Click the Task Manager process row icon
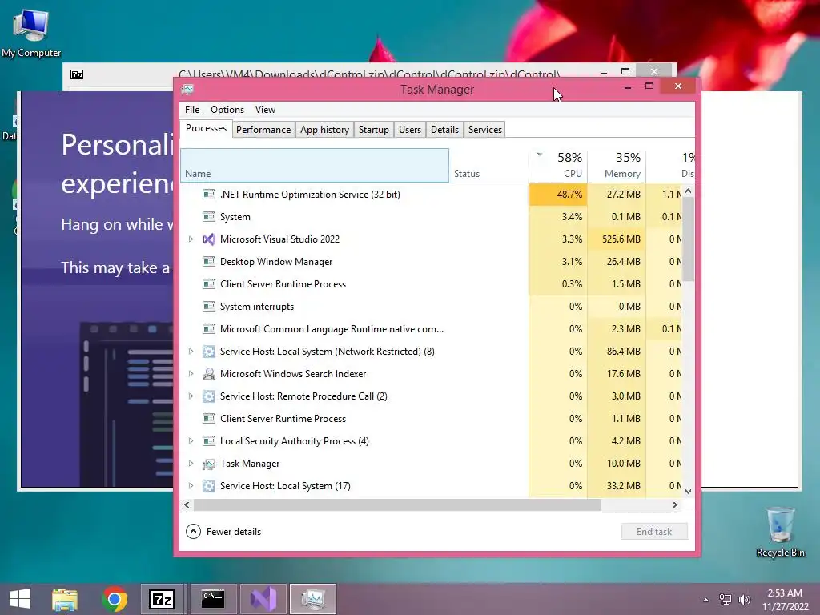Viewport: 820px width, 615px height. [x=209, y=464]
